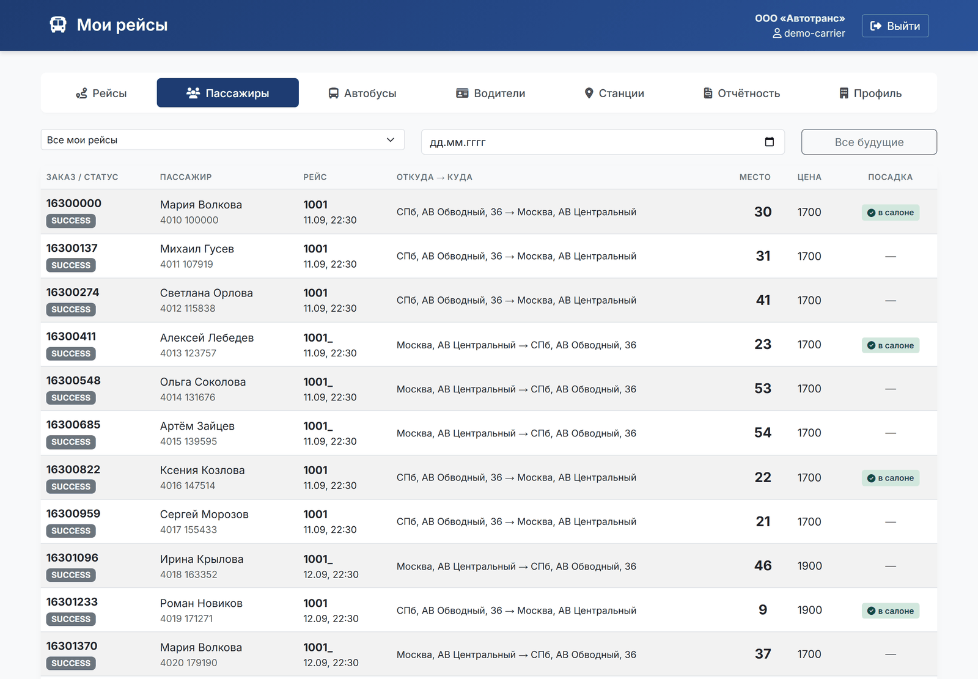Click the 'Мои рейсы' header title
The width and height of the screenshot is (978, 679).
122,25
